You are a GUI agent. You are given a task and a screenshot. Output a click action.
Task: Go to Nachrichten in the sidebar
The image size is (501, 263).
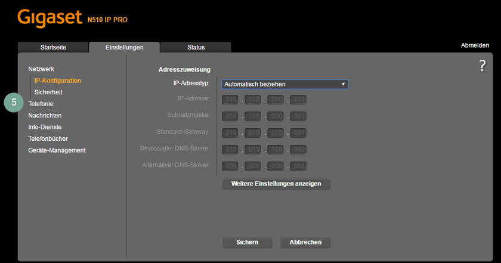[x=45, y=116]
